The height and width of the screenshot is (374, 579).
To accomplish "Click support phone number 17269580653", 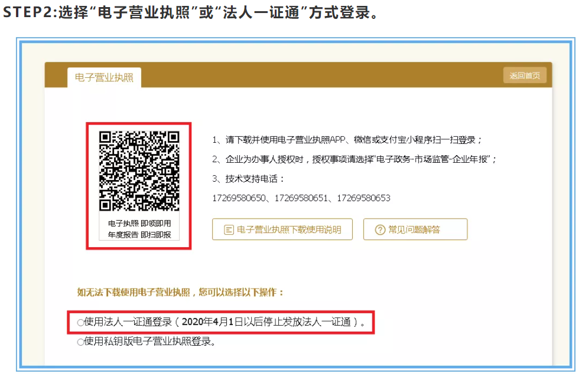I will (x=363, y=198).
